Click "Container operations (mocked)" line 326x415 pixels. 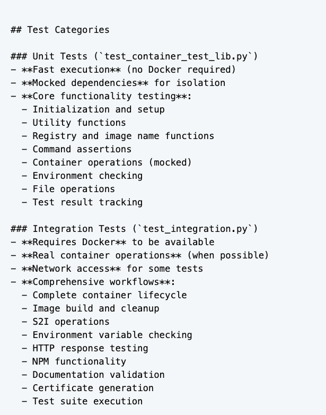point(112,162)
